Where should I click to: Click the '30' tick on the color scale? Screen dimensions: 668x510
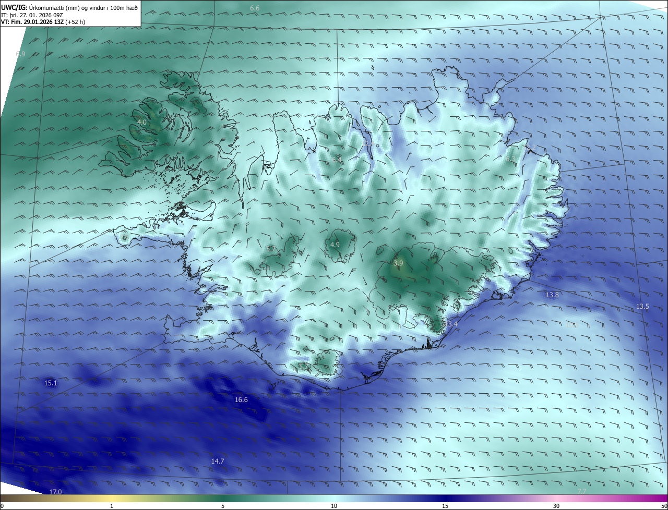(556, 506)
